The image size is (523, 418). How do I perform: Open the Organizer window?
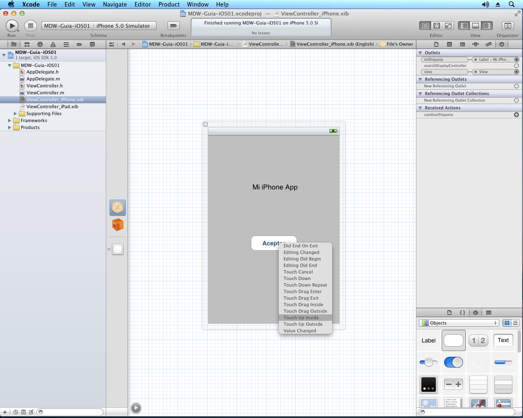click(507, 26)
